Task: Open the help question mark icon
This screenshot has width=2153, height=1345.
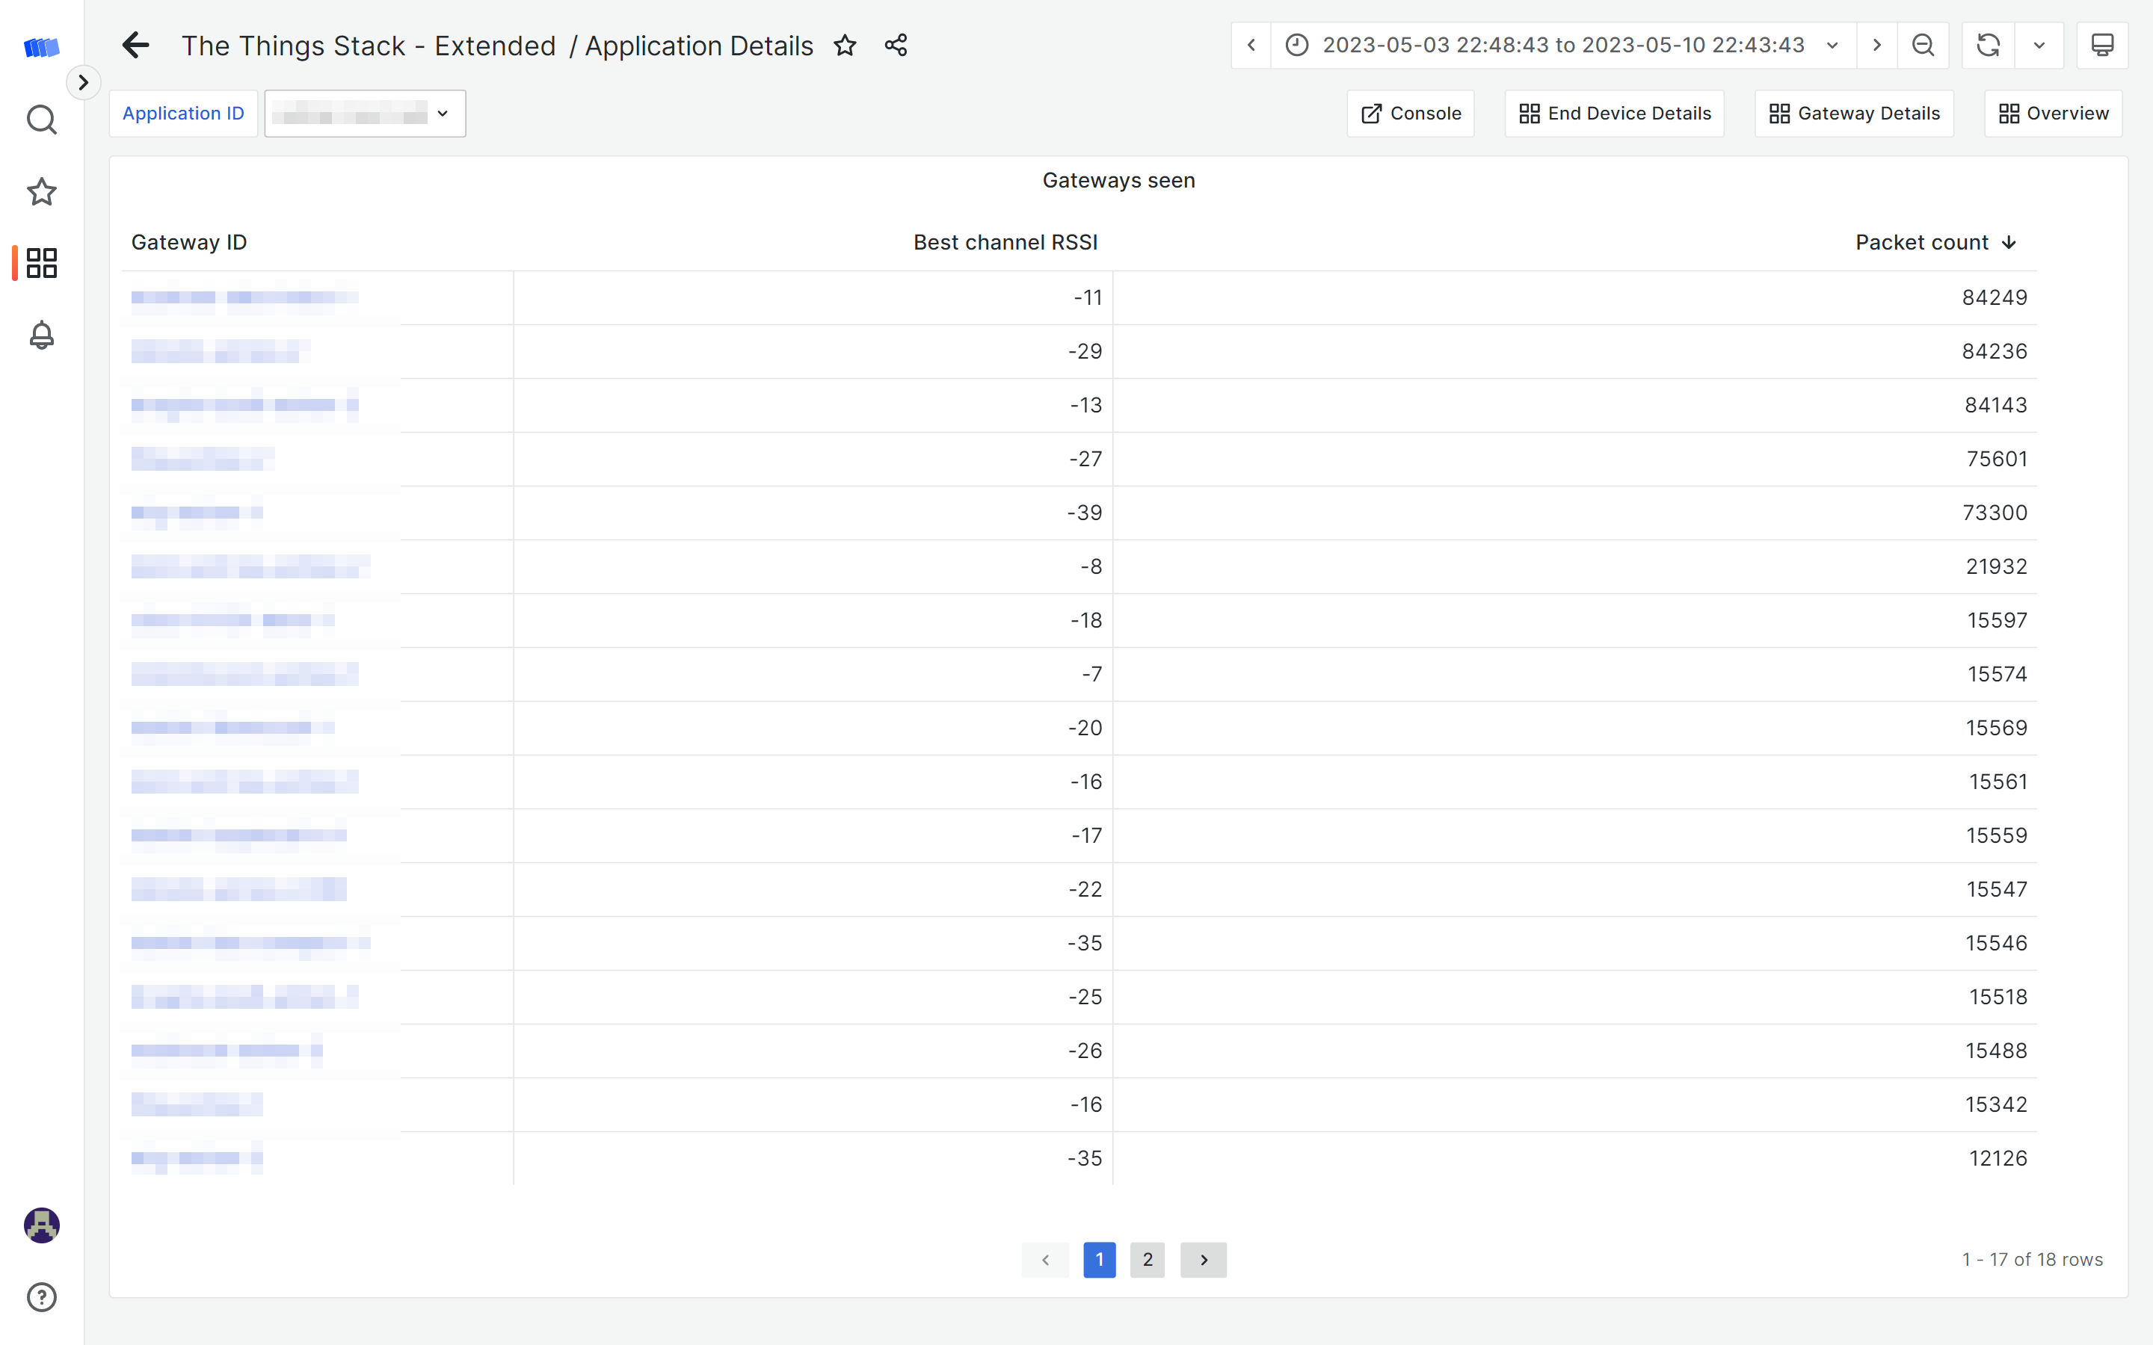Action: point(42,1297)
